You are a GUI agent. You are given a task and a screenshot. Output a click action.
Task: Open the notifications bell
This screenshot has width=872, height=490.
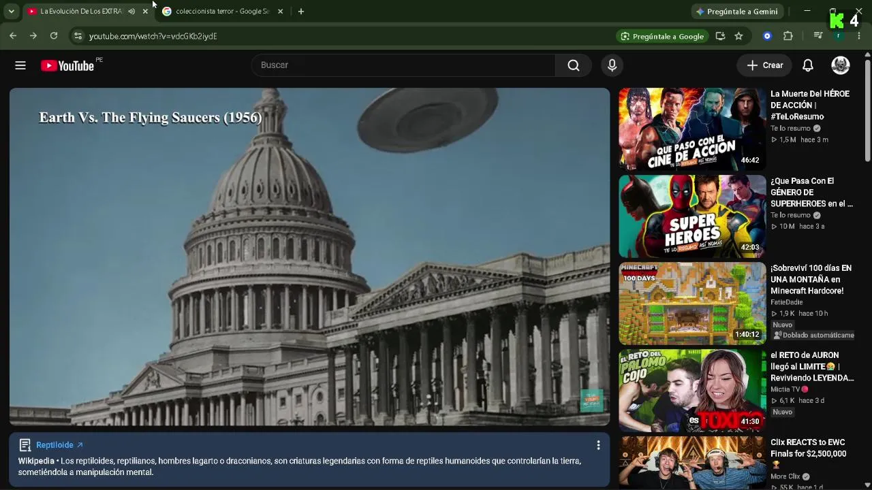click(x=808, y=65)
